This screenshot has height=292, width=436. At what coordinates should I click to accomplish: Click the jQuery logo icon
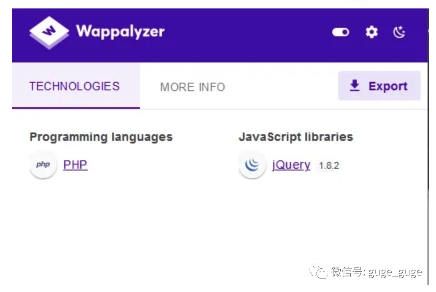[252, 165]
